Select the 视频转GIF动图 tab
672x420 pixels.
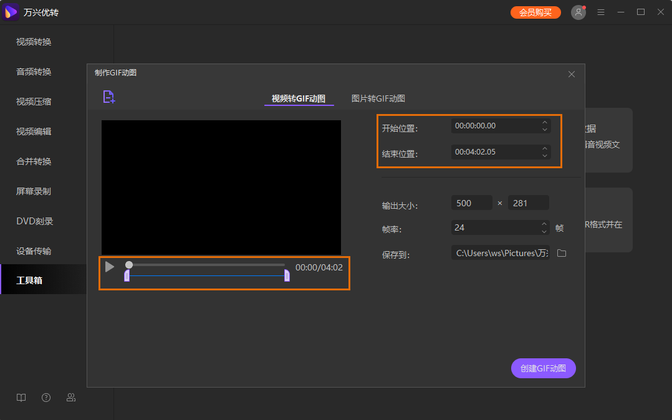pyautogui.click(x=299, y=98)
